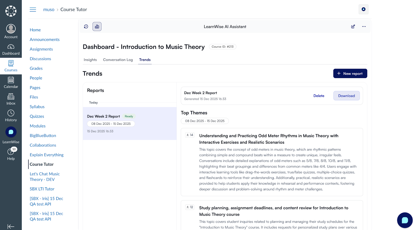Screen dimensions: 417x230
Task: Open Announcements course link
Action: coord(45,40)
